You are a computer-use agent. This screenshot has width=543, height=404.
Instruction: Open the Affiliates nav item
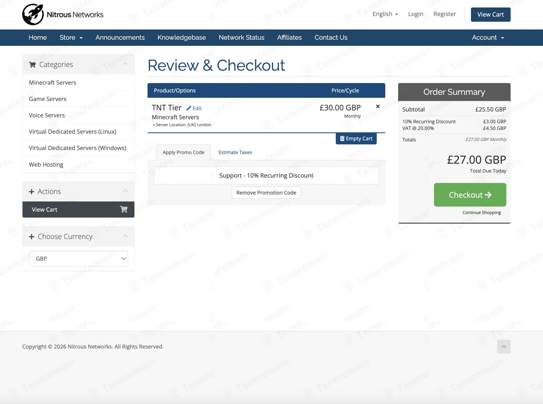(x=289, y=38)
